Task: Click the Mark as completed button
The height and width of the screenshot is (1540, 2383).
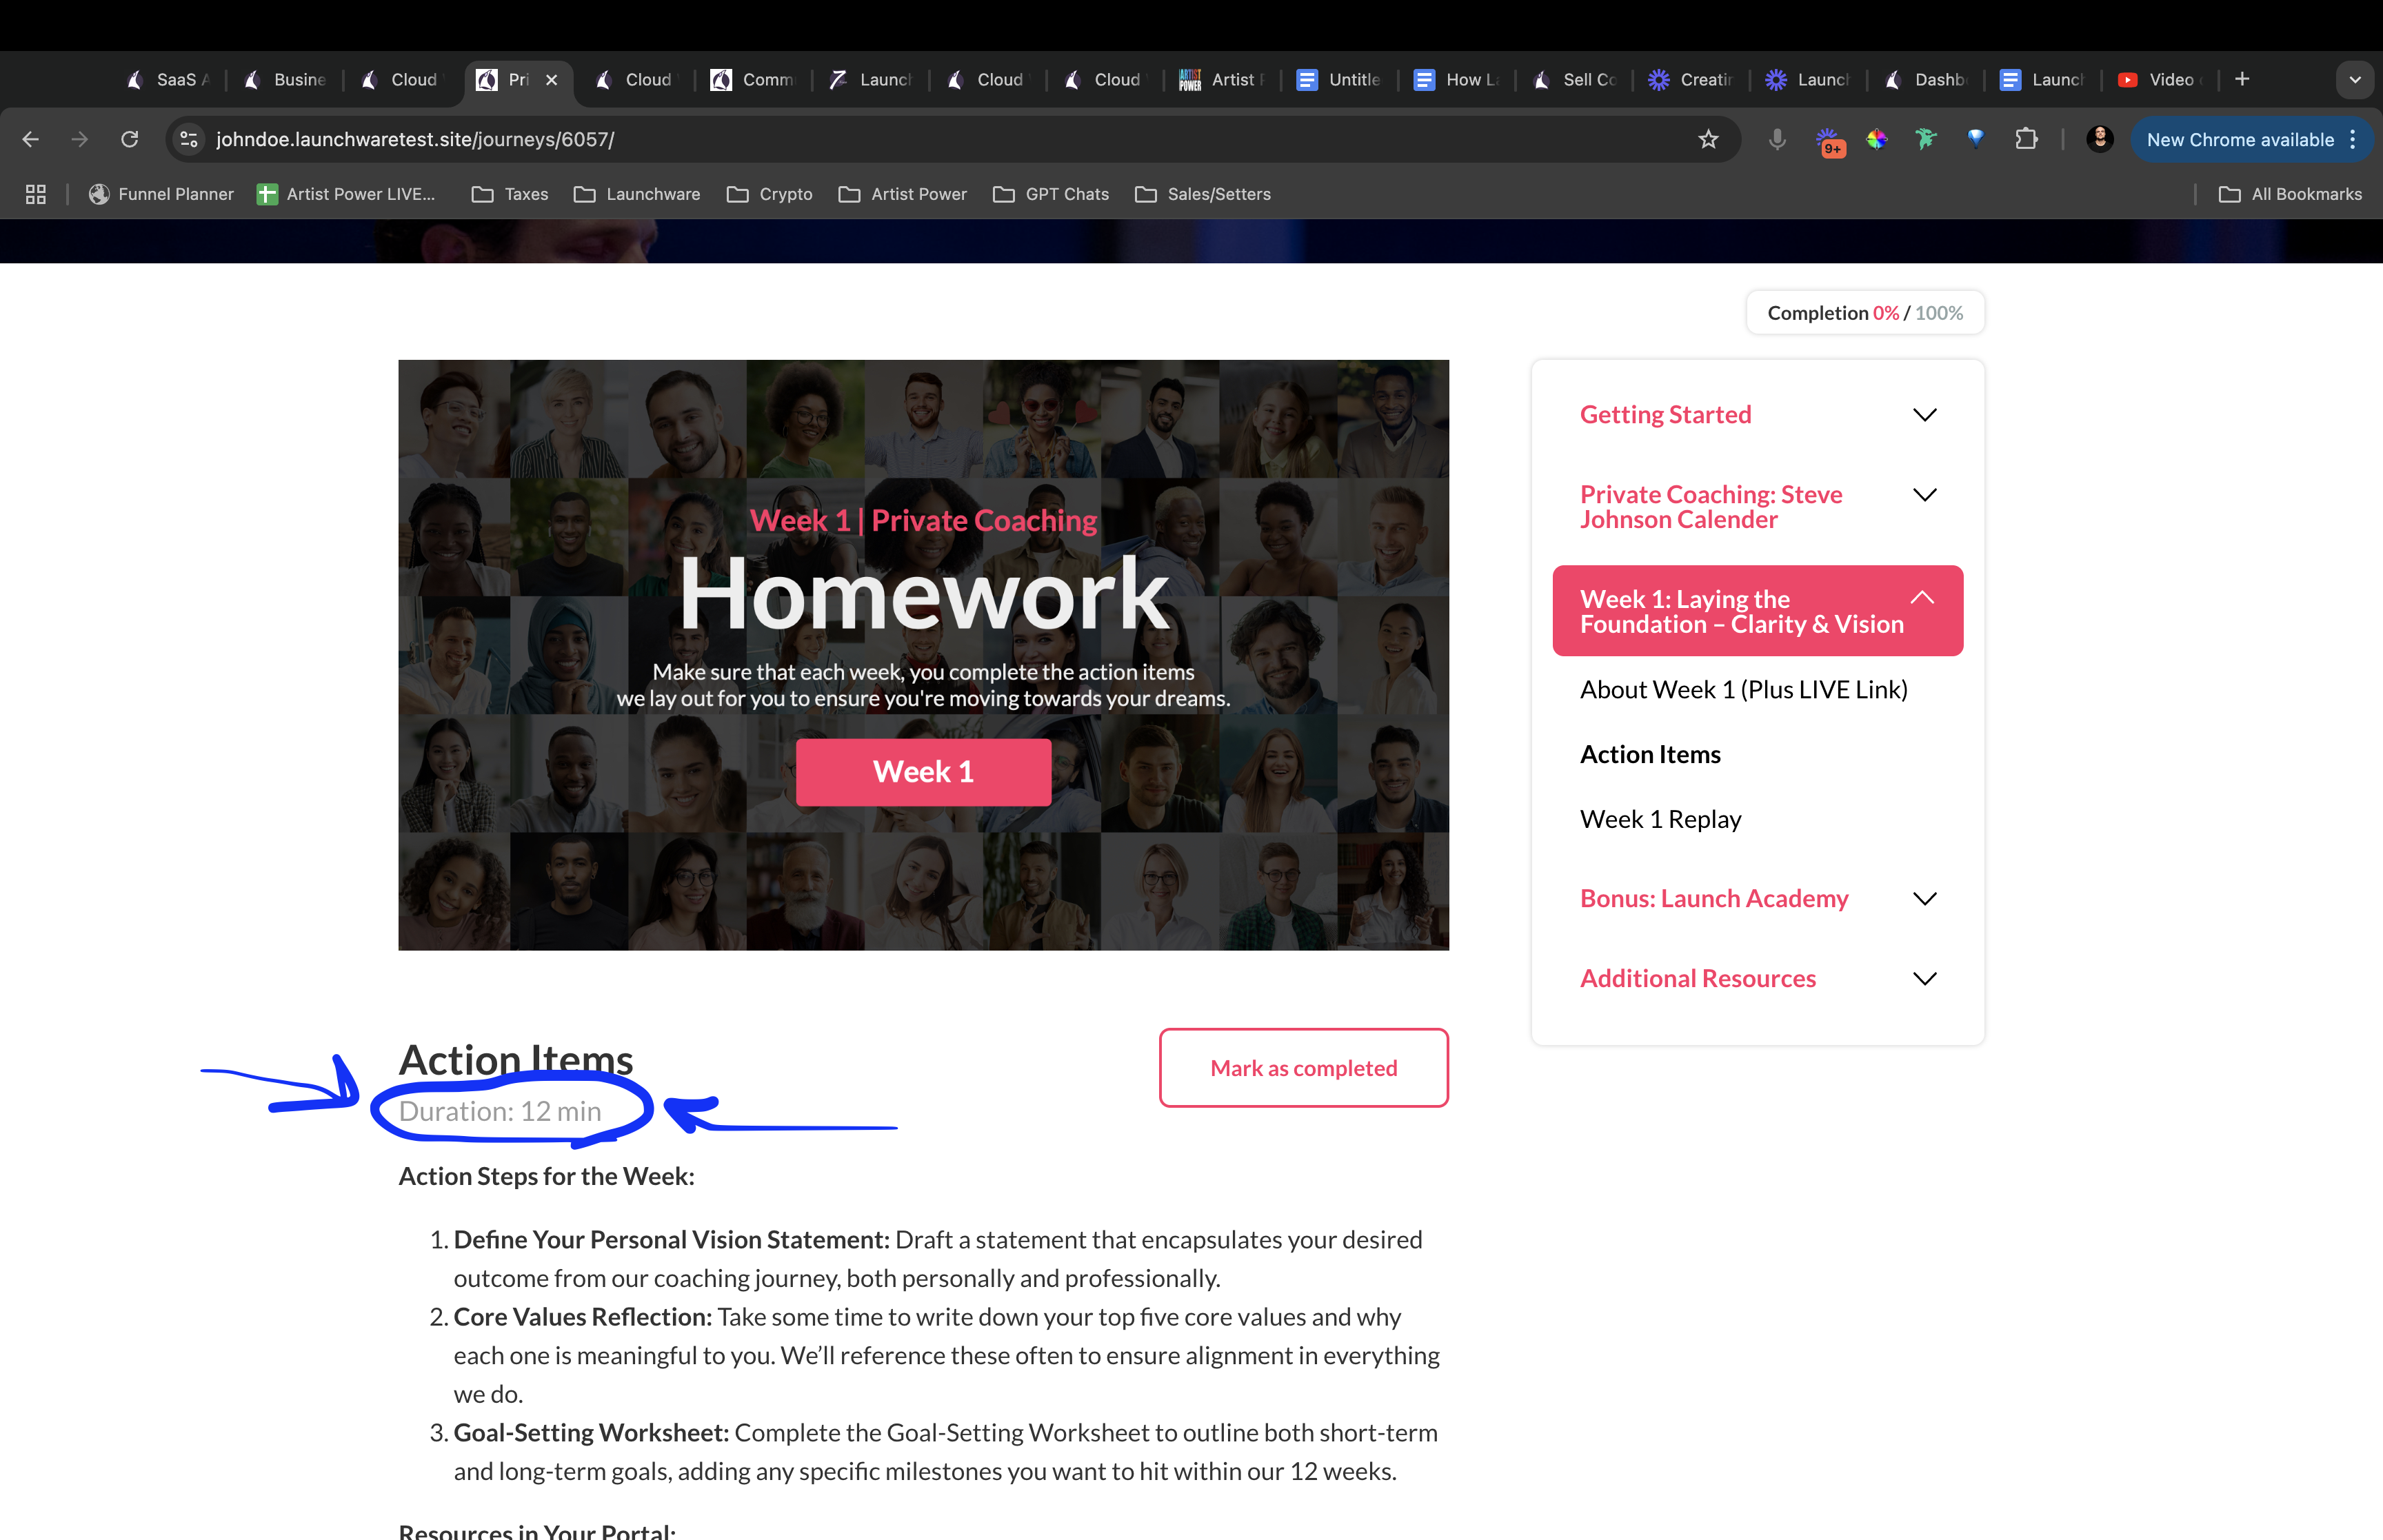Action: pyautogui.click(x=1303, y=1067)
